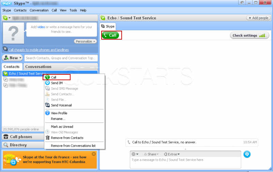Viewport: 273px width, 172px height.
Task: Click the voicemail icon in context menu
Action: point(47,105)
